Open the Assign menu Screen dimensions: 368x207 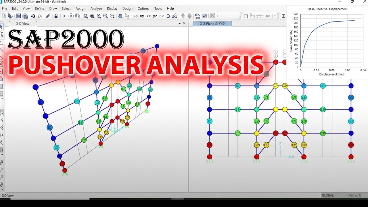[80, 9]
